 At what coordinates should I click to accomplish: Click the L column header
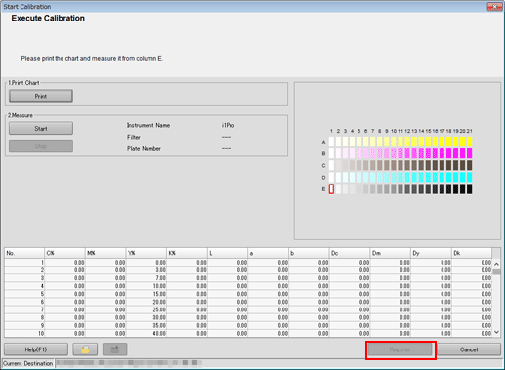228,253
